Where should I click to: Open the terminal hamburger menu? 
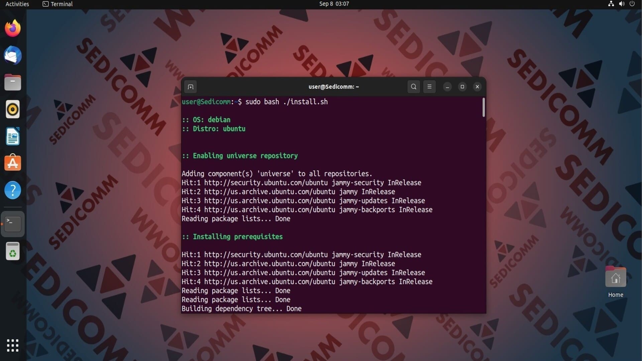pyautogui.click(x=429, y=87)
